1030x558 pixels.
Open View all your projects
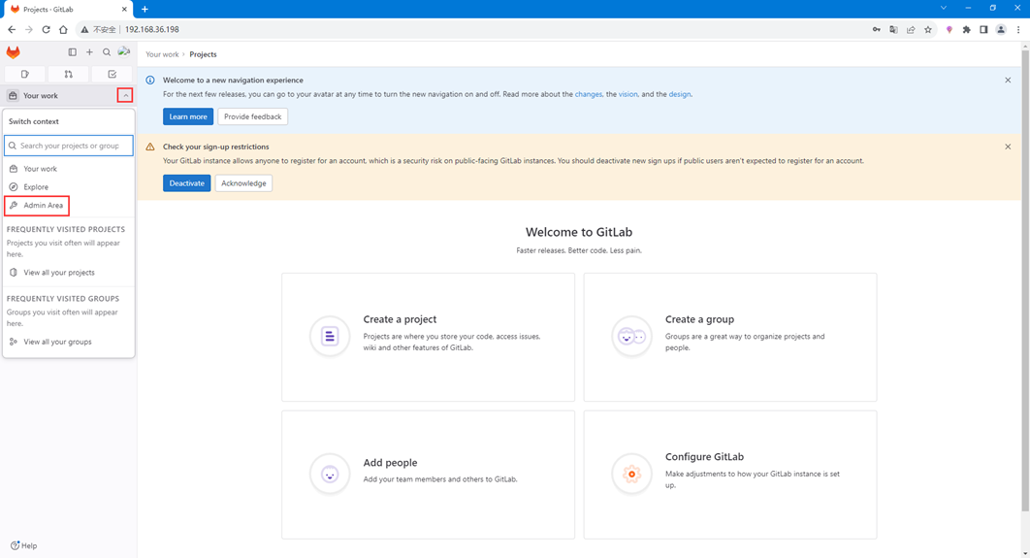[x=68, y=272]
